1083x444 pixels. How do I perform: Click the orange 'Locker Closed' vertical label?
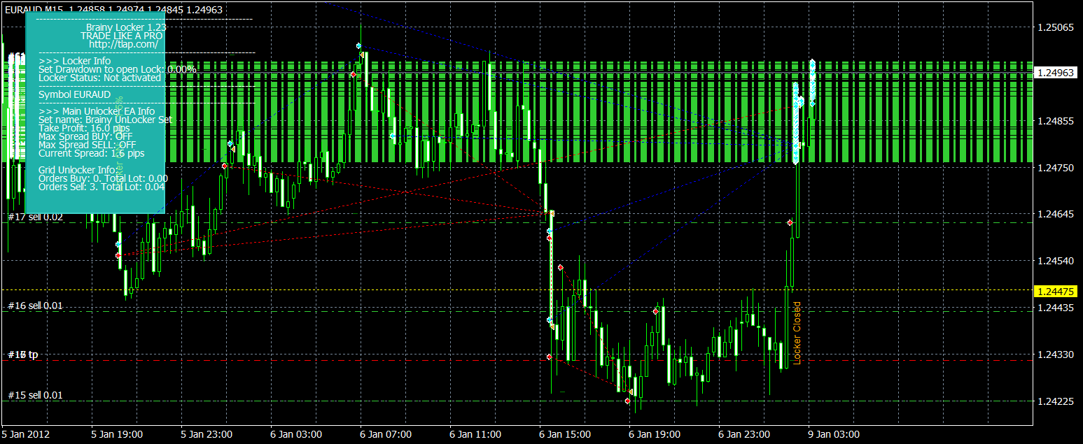[x=797, y=333]
